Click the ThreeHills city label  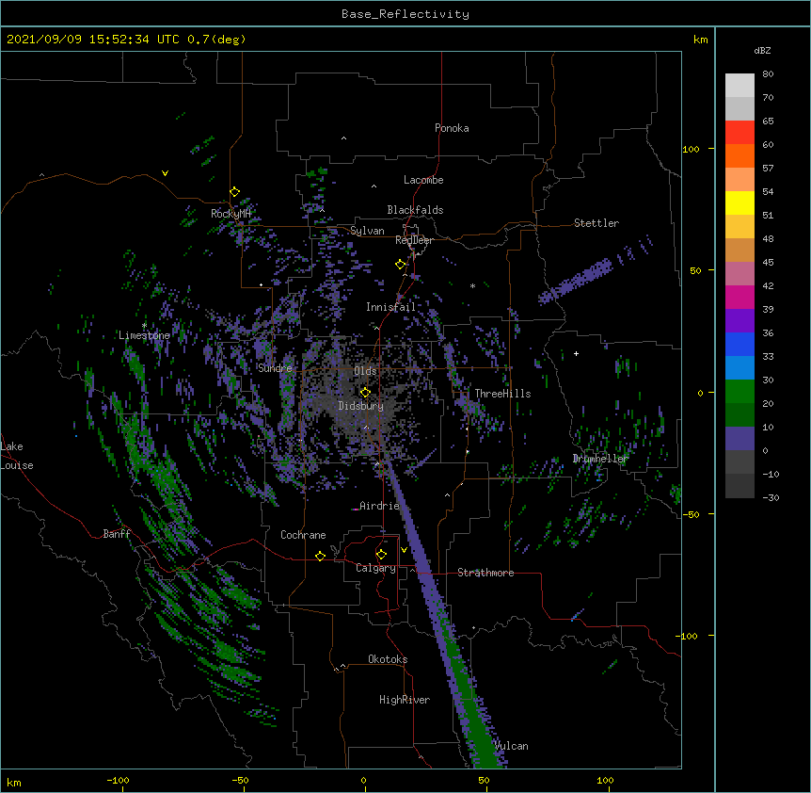tap(502, 394)
